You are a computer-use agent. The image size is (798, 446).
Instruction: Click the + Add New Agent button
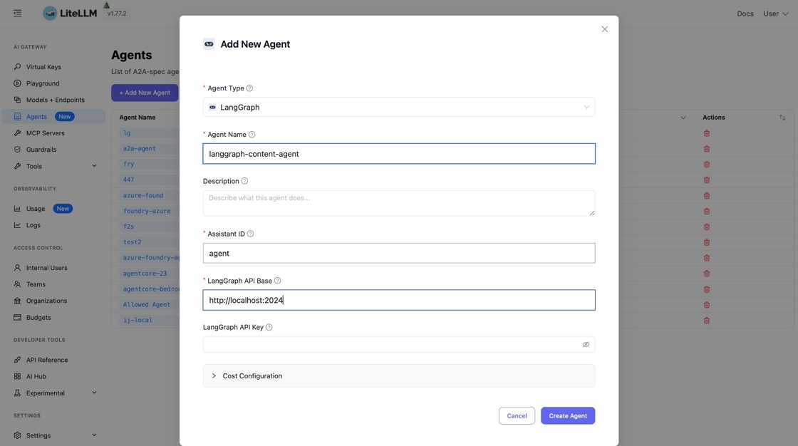click(x=145, y=93)
